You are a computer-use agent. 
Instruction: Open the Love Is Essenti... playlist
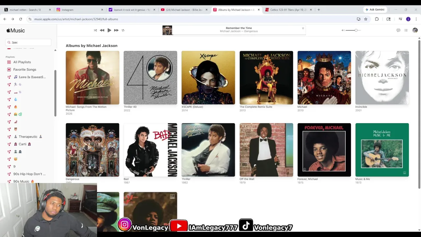coord(30,77)
